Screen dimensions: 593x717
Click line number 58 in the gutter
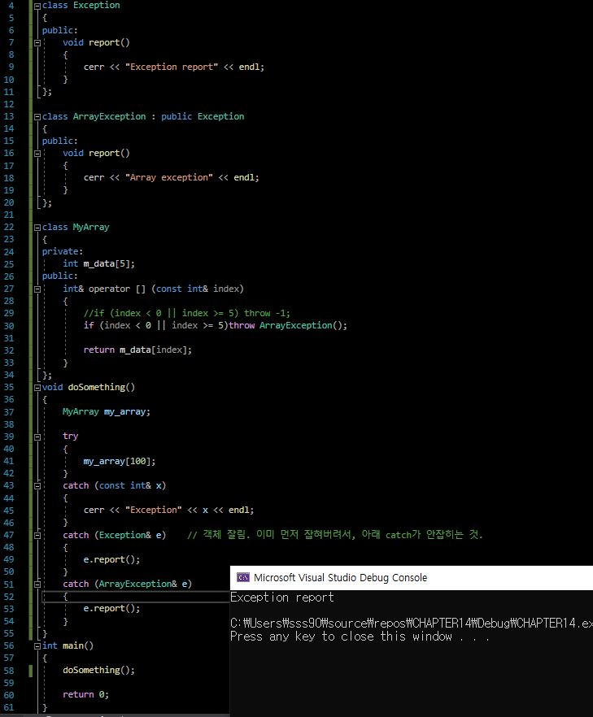[9, 670]
